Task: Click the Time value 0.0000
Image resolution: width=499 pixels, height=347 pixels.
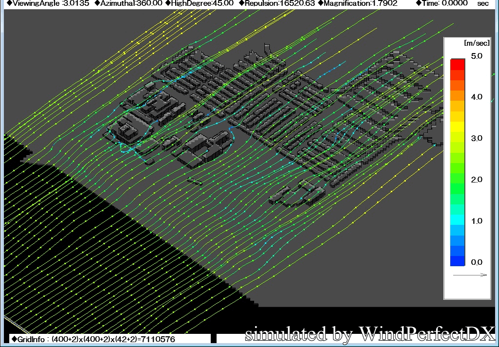Action: click(x=456, y=3)
